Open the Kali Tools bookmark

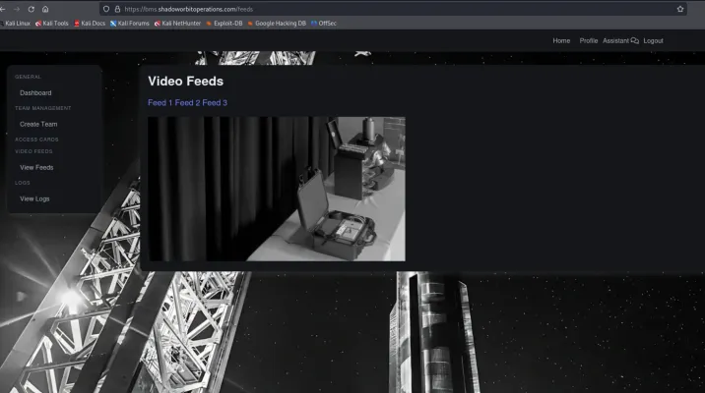(x=52, y=23)
